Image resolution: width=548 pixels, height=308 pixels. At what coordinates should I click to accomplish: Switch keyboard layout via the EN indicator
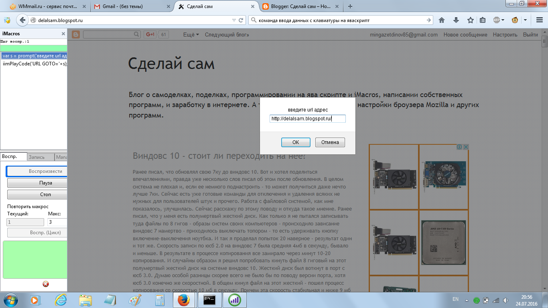[x=455, y=300]
